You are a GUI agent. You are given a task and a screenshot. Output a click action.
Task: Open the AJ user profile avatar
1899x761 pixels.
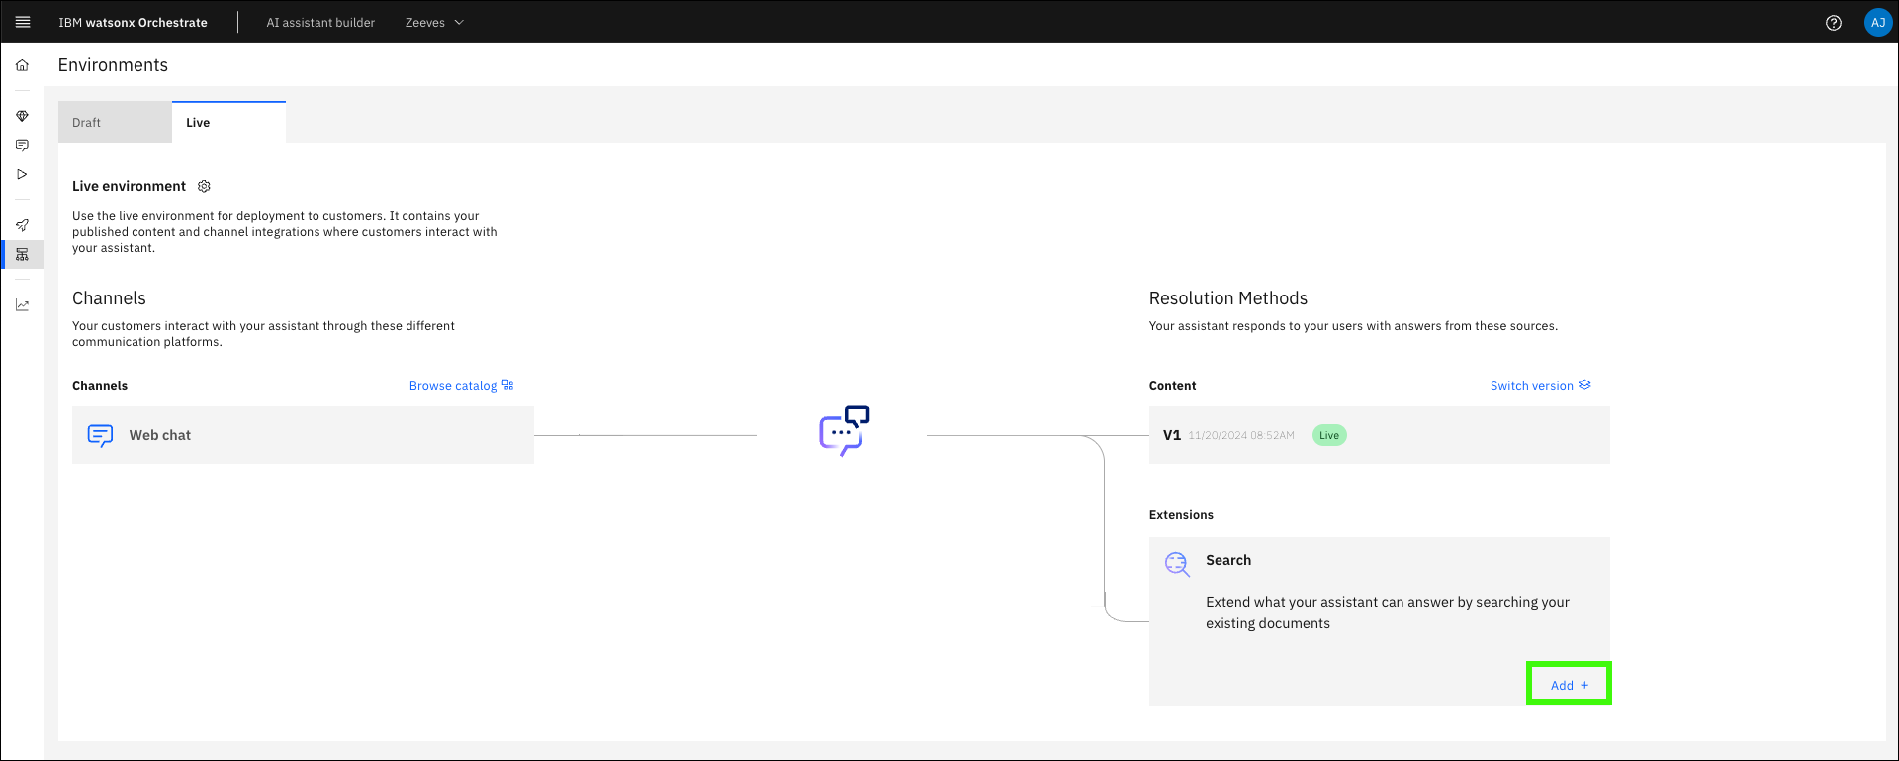[x=1877, y=23]
